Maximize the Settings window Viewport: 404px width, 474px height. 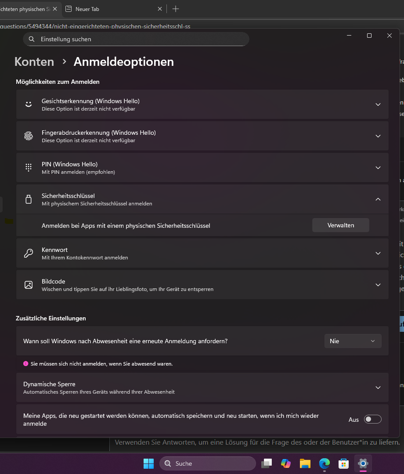tap(369, 36)
